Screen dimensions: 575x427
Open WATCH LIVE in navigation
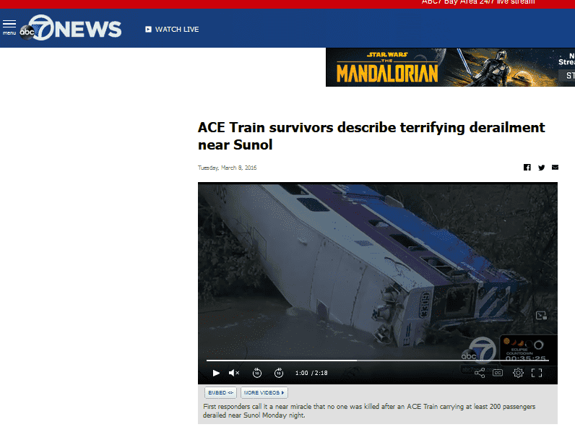pos(172,30)
